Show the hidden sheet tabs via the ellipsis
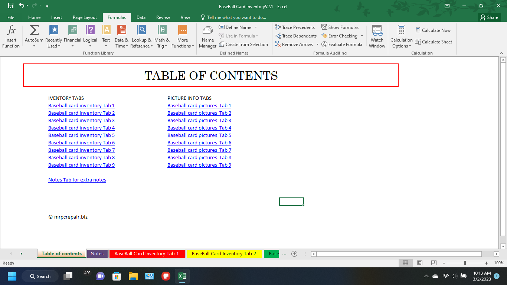The height and width of the screenshot is (285, 507). click(284, 254)
